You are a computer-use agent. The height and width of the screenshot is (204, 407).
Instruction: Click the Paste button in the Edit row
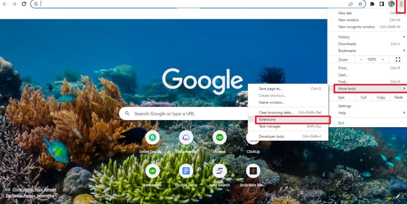pyautogui.click(x=398, y=97)
